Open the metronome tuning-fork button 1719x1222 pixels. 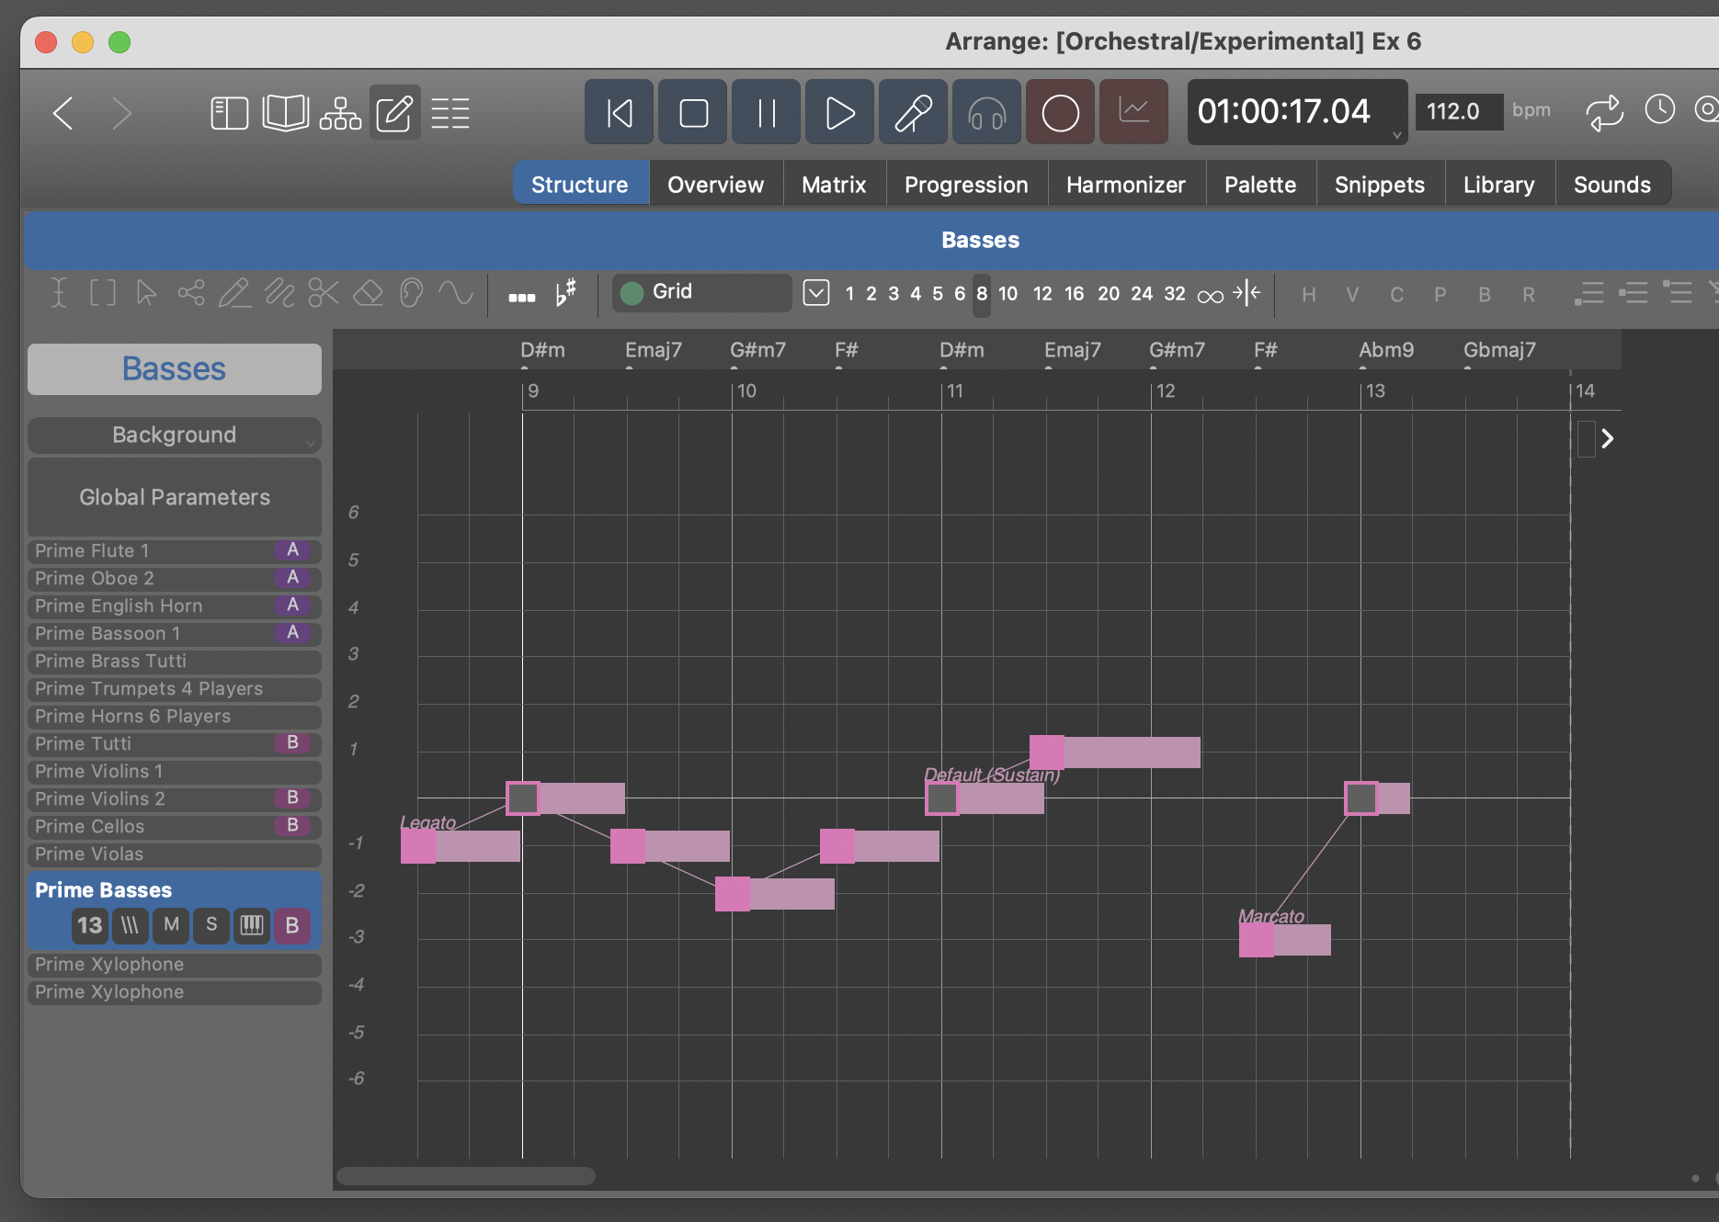point(913,113)
